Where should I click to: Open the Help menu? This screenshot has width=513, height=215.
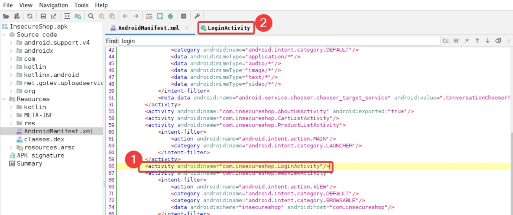101,5
